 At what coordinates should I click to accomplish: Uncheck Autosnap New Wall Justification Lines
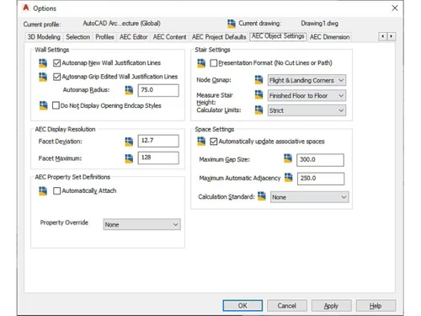(x=56, y=63)
